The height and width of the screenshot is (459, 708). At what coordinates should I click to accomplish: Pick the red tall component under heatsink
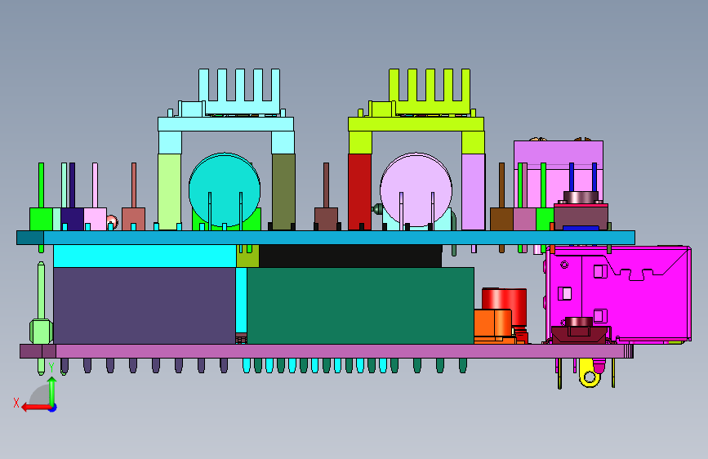[360, 192]
